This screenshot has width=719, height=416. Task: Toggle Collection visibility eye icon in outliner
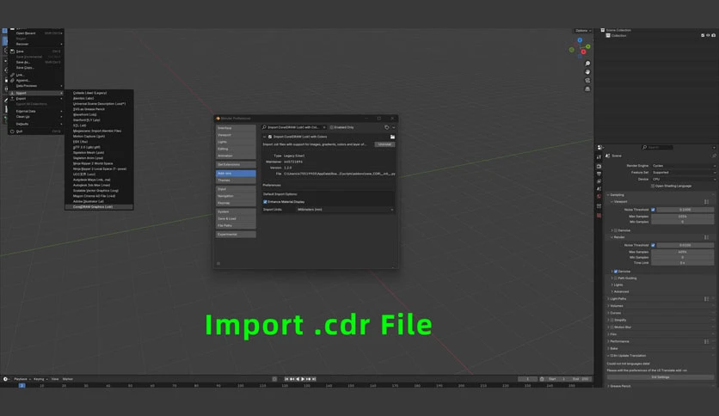pyautogui.click(x=708, y=35)
